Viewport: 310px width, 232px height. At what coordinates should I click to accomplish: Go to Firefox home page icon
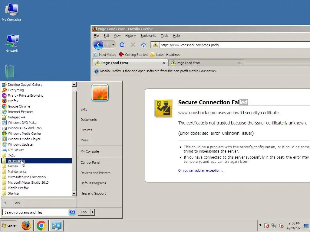coord(144,45)
